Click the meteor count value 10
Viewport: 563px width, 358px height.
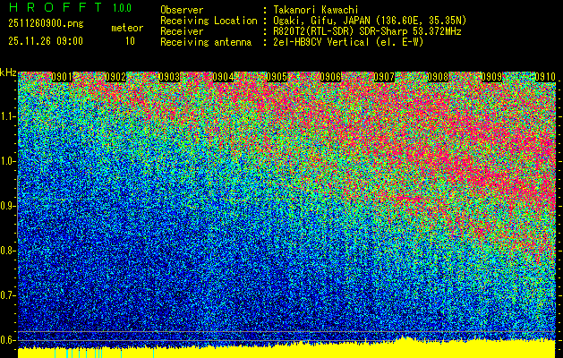tap(130, 40)
